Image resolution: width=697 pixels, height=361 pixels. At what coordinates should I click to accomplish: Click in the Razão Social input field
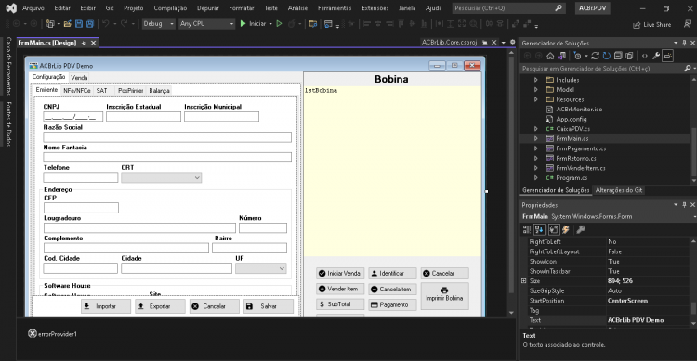[167, 137]
